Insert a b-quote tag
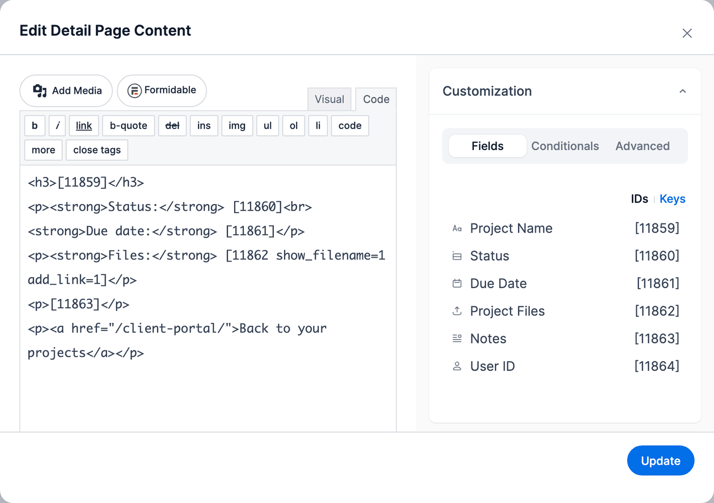714x503 pixels. click(x=129, y=125)
